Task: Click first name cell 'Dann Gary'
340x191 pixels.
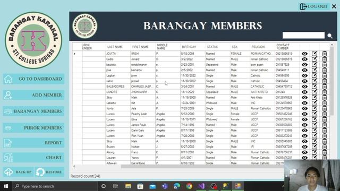Action: 143,131
